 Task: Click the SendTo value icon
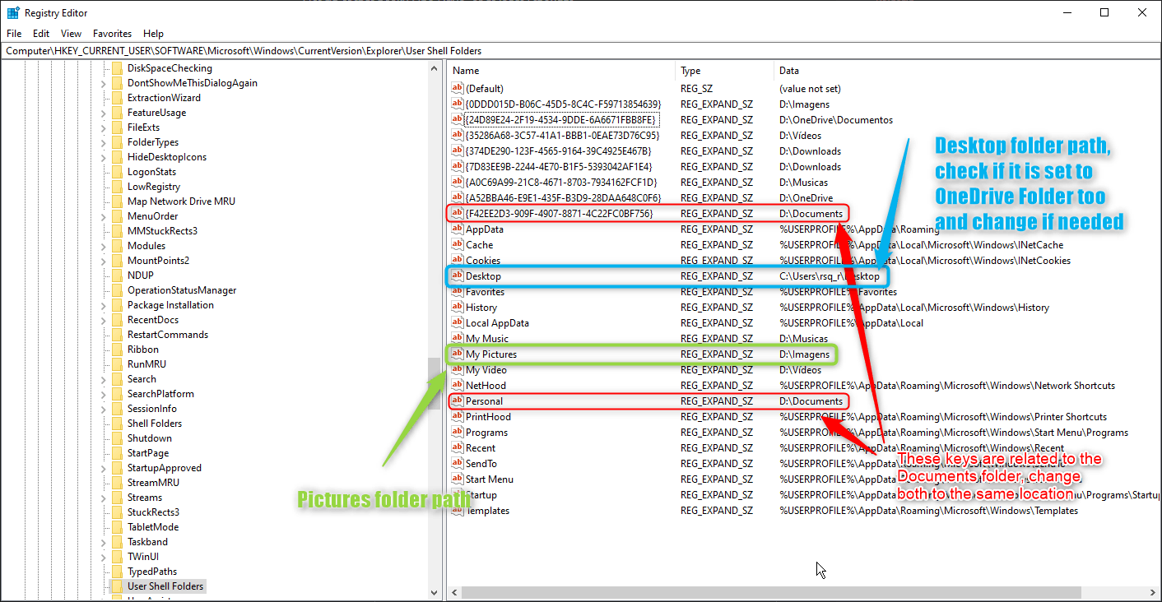(x=458, y=463)
